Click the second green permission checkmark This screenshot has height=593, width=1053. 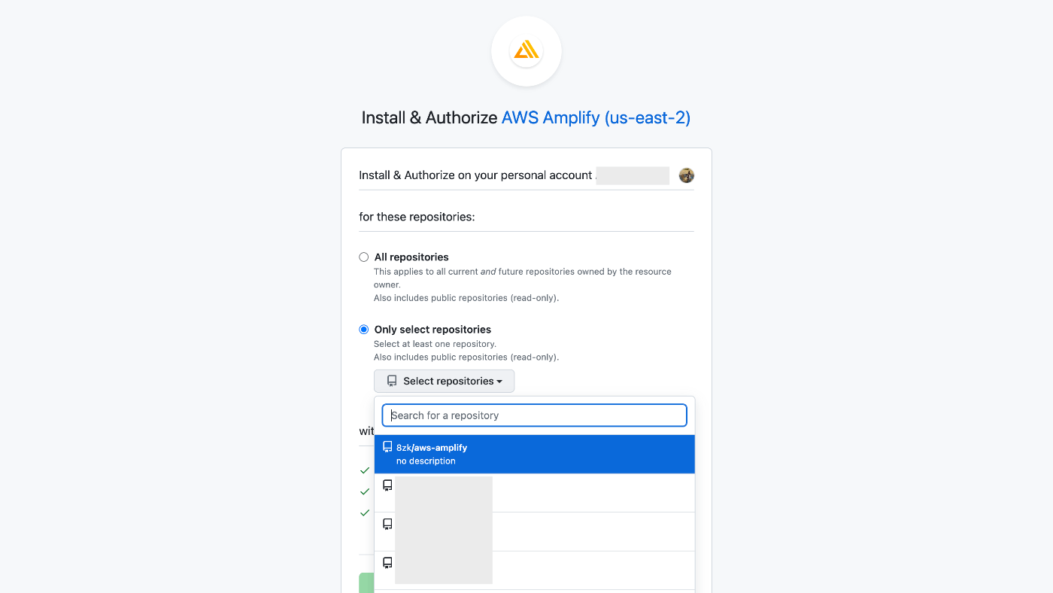coord(365,491)
